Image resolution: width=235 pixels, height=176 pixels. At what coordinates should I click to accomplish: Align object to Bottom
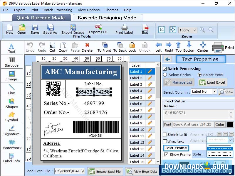coord(189,47)
